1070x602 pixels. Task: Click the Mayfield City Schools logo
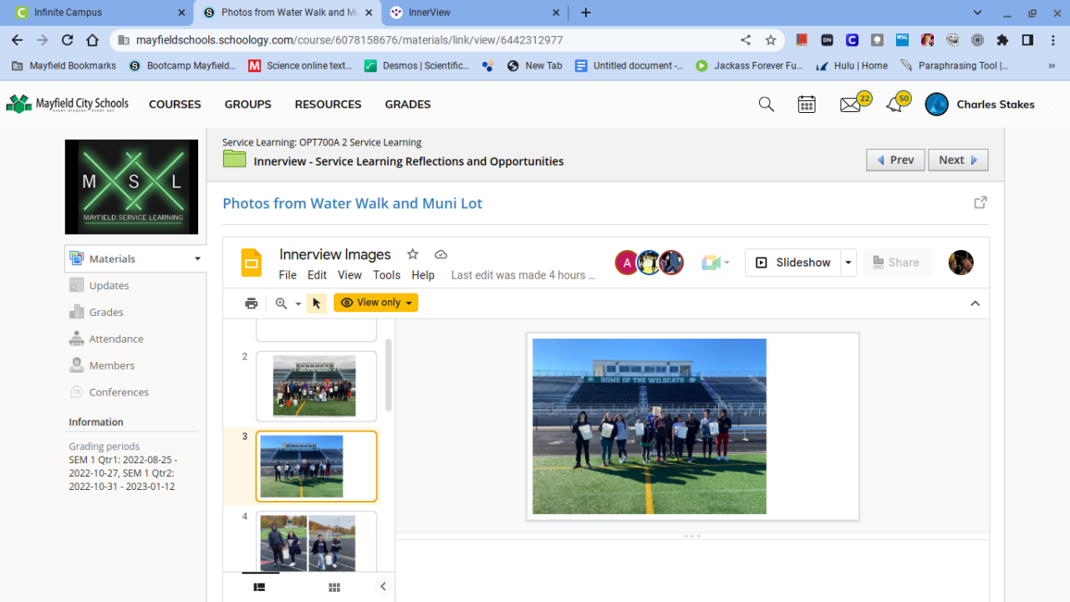click(x=68, y=104)
